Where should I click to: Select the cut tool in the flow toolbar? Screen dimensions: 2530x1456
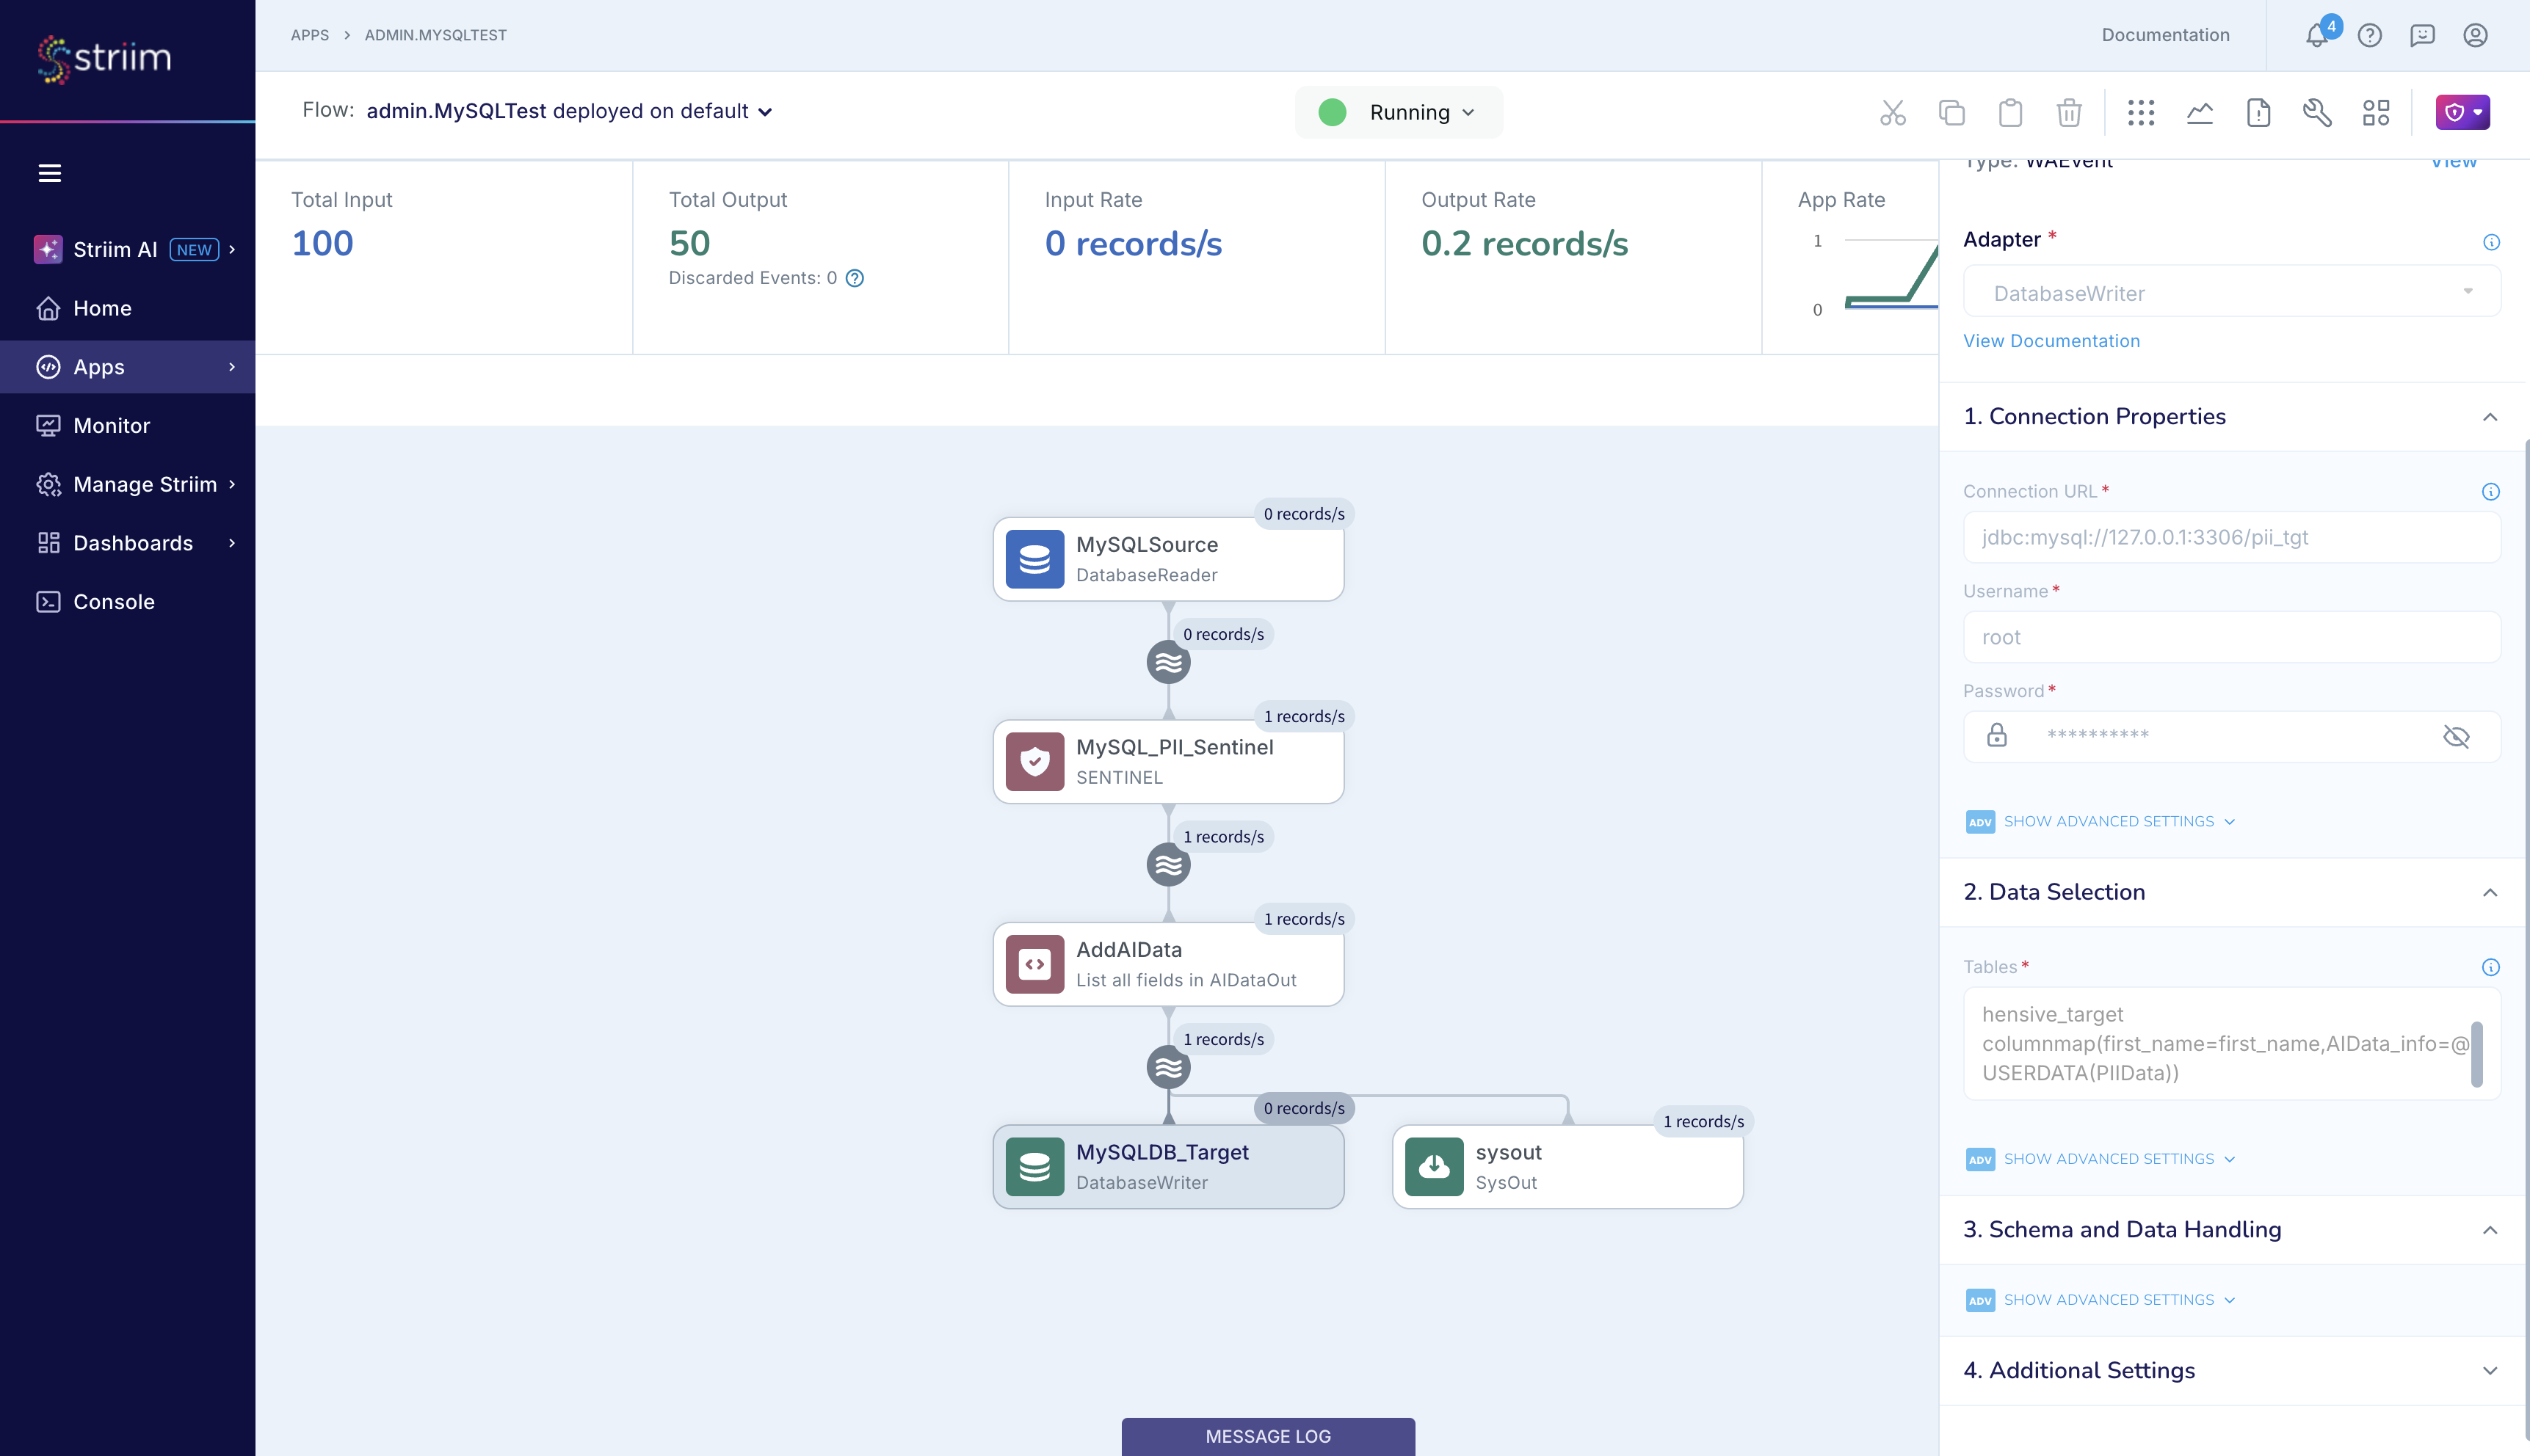click(x=1892, y=112)
